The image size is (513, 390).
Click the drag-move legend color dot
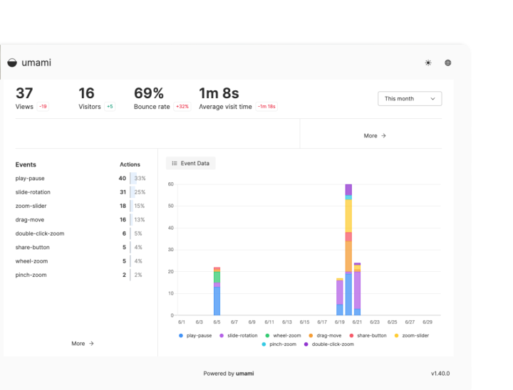click(311, 335)
